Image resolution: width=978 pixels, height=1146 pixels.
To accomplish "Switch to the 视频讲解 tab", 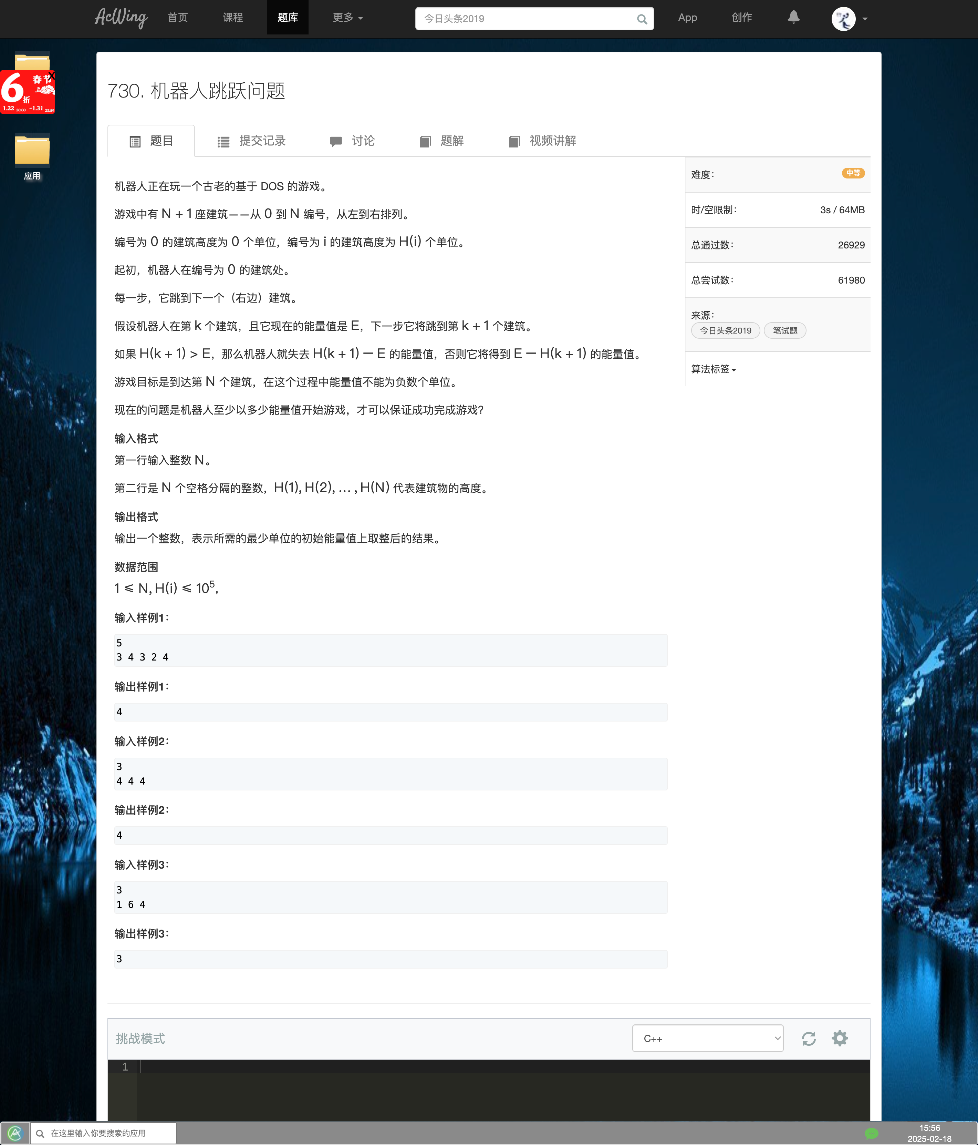I will click(542, 141).
